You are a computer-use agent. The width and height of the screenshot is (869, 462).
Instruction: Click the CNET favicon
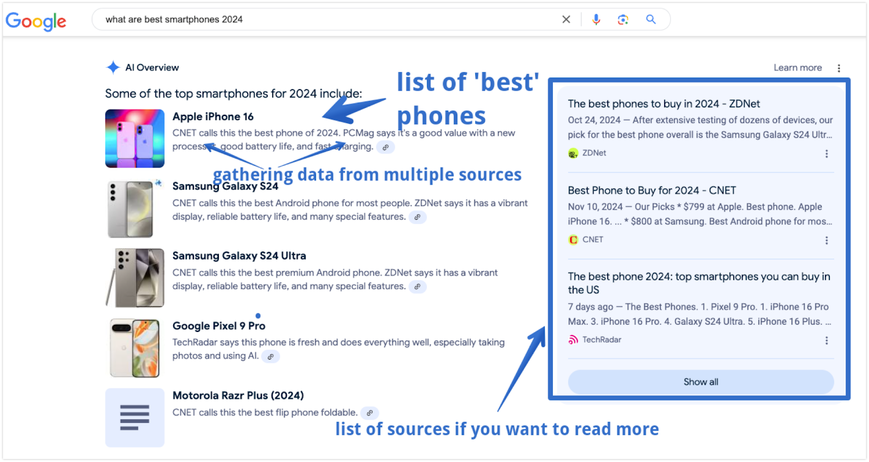click(x=573, y=240)
